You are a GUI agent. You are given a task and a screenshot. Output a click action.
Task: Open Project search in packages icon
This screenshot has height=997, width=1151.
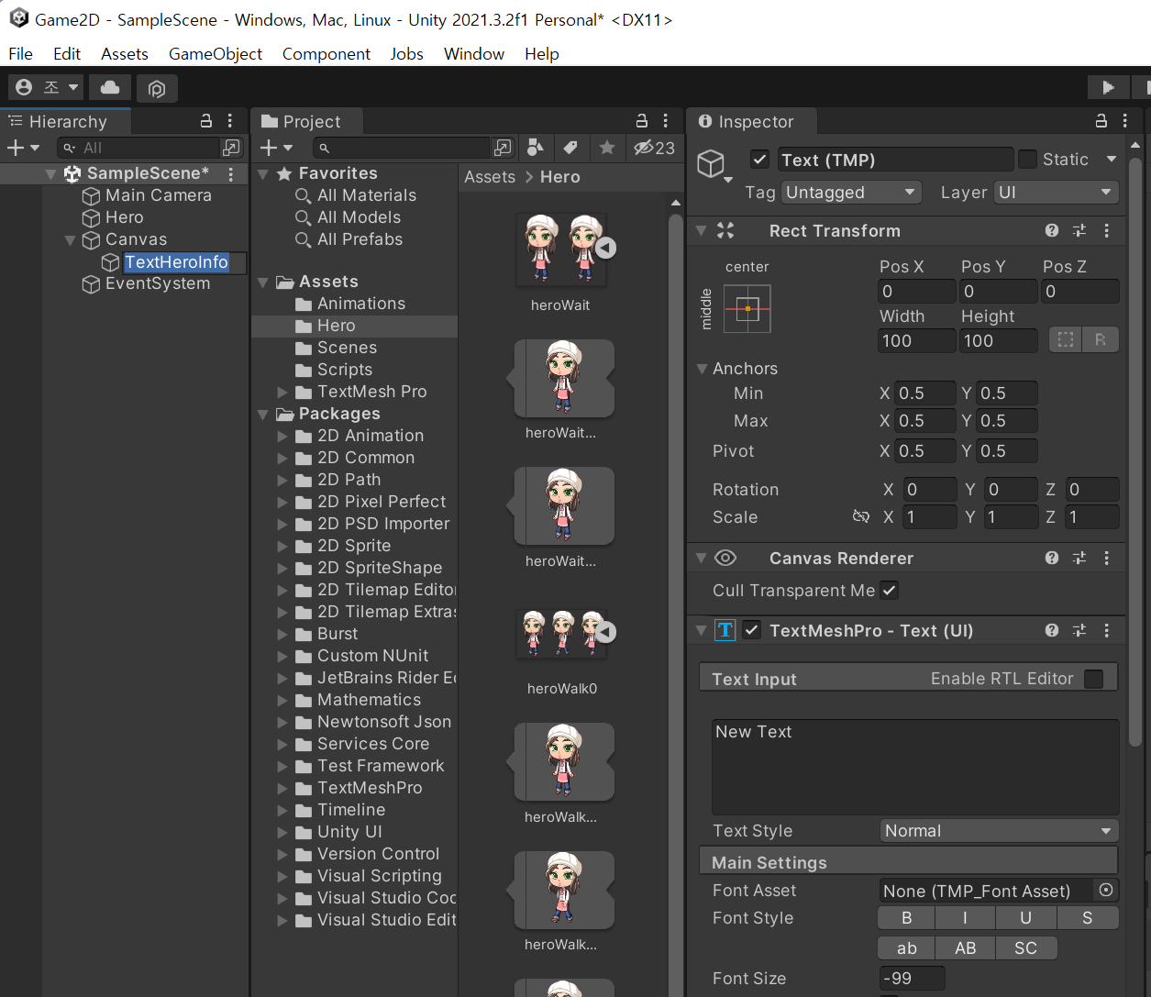pyautogui.click(x=503, y=148)
